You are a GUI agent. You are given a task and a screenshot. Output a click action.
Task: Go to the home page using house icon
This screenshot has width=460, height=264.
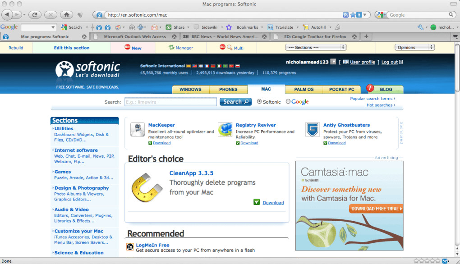click(x=67, y=14)
